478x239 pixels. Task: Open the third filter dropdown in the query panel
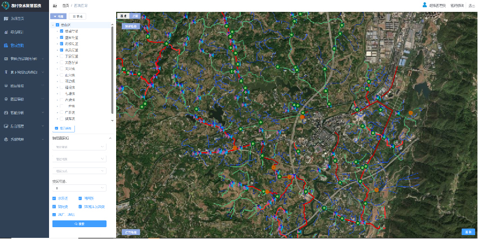(79, 171)
